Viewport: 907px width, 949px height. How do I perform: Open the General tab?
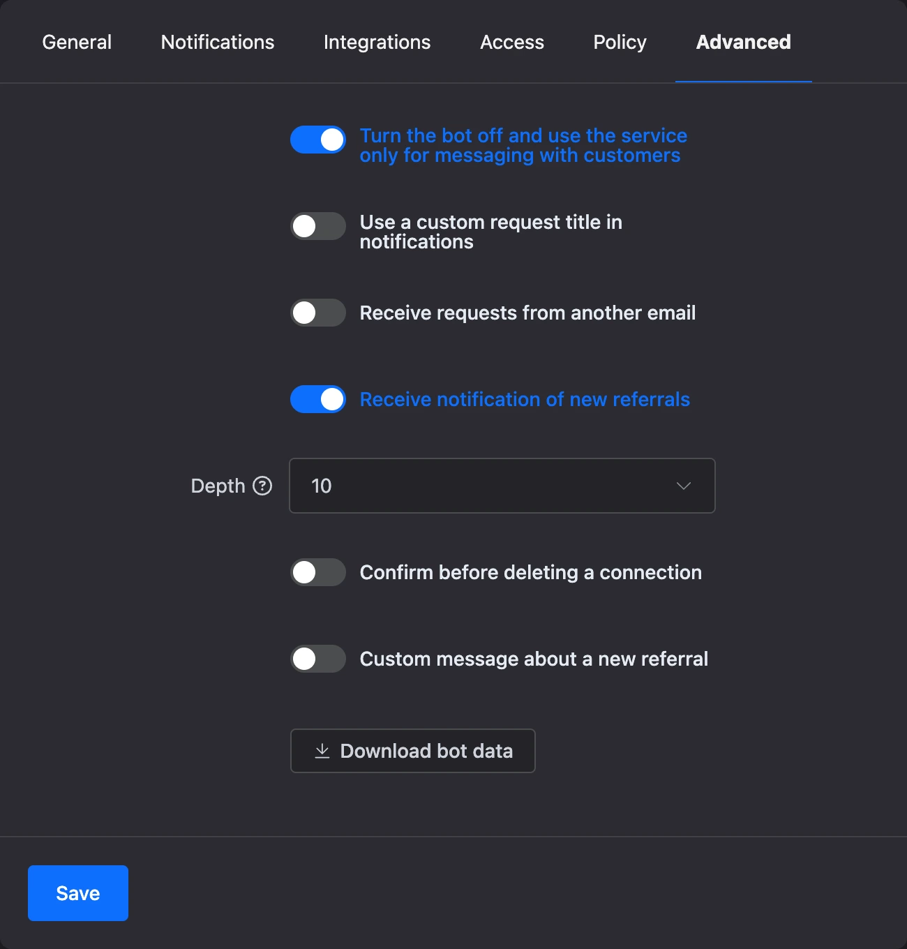[x=77, y=42]
